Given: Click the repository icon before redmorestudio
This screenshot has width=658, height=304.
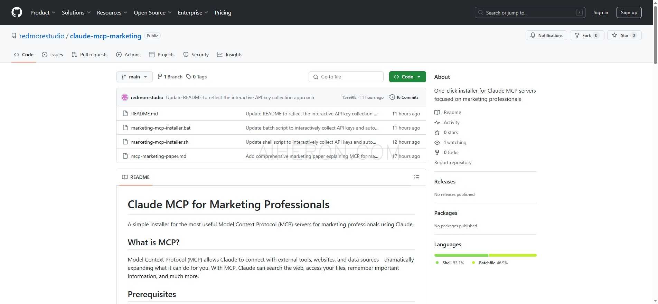Looking at the screenshot, I should (x=14, y=36).
